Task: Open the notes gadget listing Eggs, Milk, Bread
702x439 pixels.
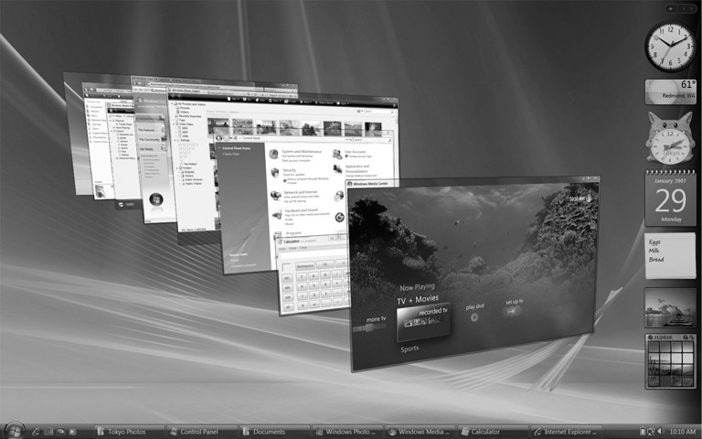Action: pos(670,255)
